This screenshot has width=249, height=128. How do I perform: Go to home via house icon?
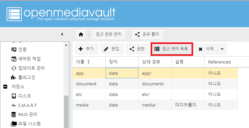(x=81, y=34)
